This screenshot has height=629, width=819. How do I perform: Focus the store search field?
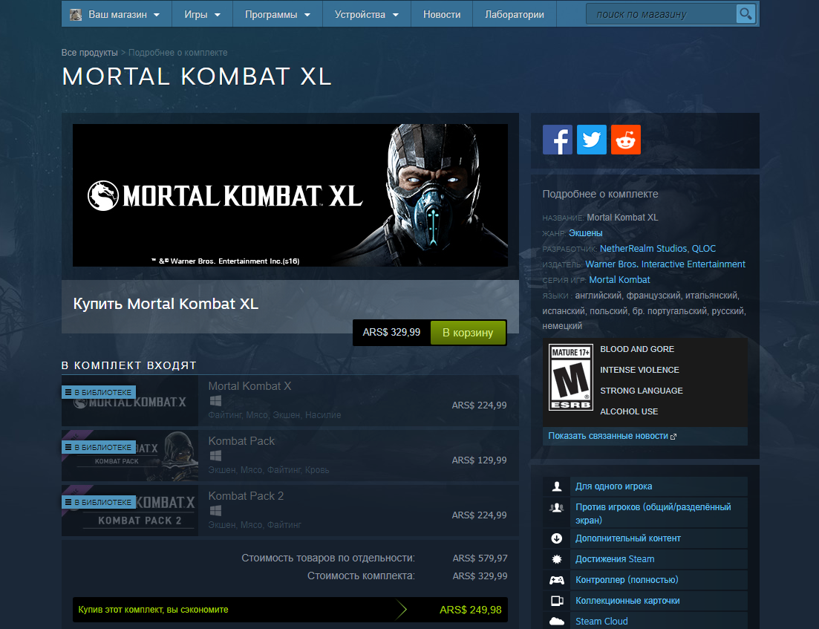(x=662, y=14)
